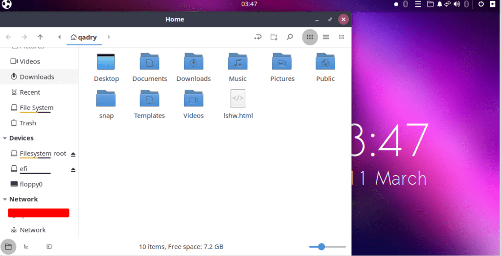This screenshot has height=256, width=501.
Task: Open the hamburger menu icon in the top panel
Action: point(418,4)
